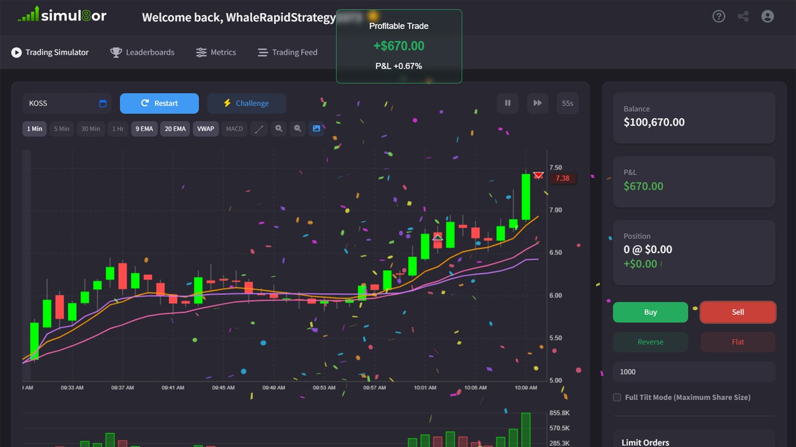Fast forward the simulation
Image resolution: width=796 pixels, height=447 pixels.
(537, 103)
